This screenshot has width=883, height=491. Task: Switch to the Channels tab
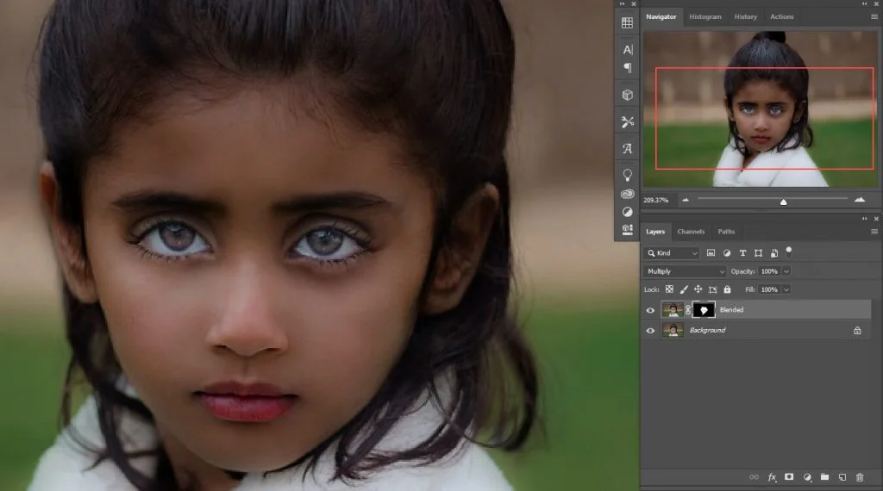pyautogui.click(x=691, y=232)
